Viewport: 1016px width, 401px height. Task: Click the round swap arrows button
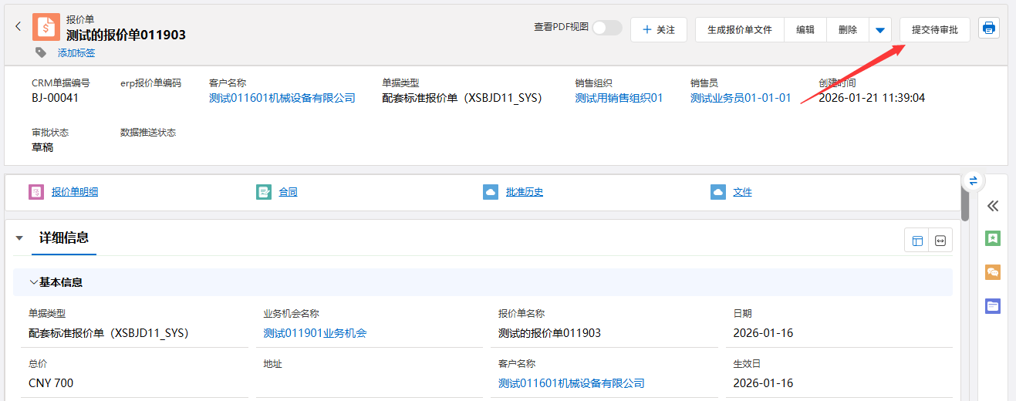tap(973, 180)
